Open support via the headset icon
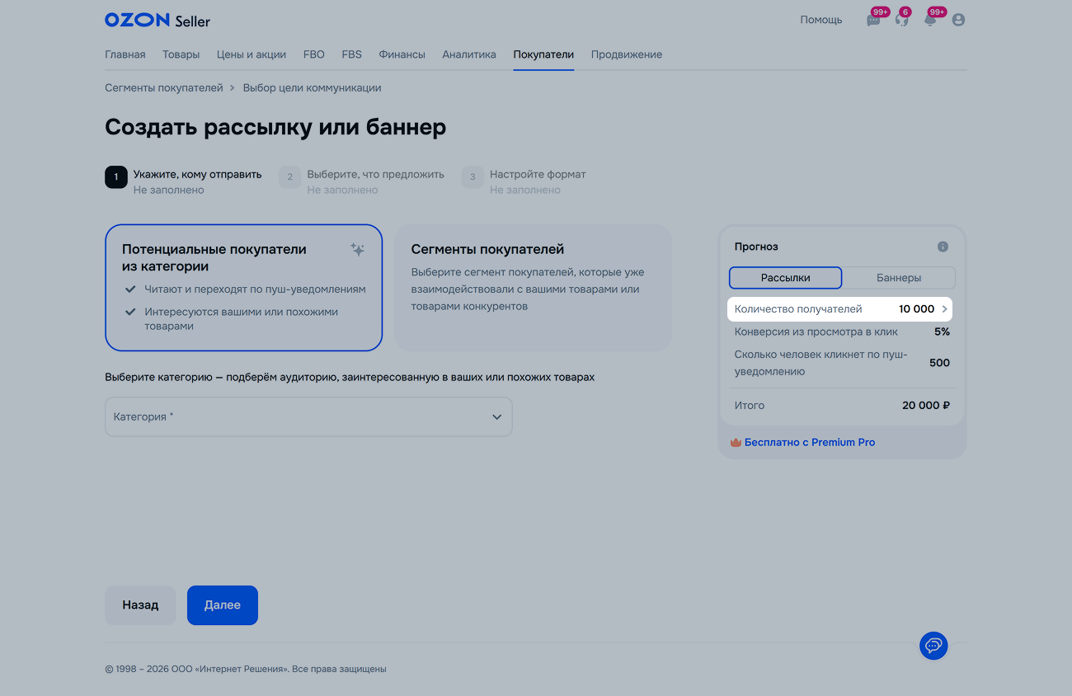The image size is (1072, 696). (x=901, y=20)
